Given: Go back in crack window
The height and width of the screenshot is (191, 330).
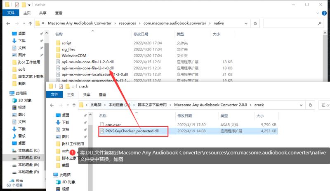Looking at the screenshot, I should point(52,105).
